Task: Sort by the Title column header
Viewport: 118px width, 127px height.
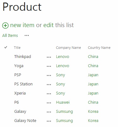Action: [x=17, y=48]
